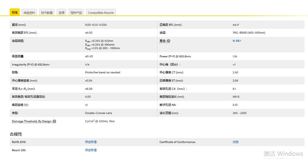The image size is (308, 159).
Task: Click the Double-Convex Lens type value
Action: (99, 113)
